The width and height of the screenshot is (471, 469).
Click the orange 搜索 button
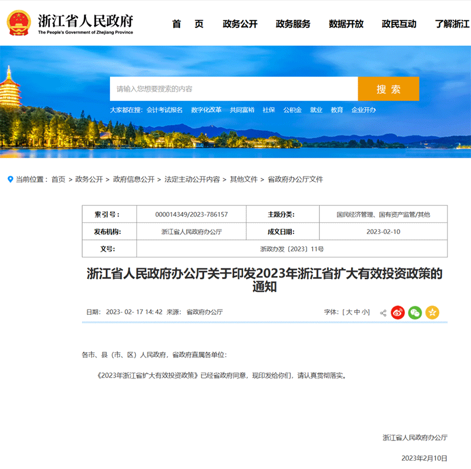tap(388, 89)
